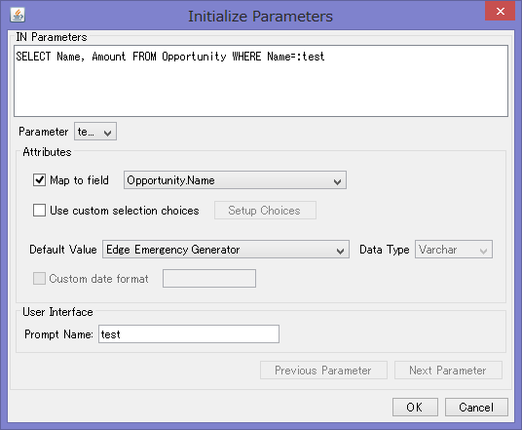Image resolution: width=522 pixels, height=430 pixels.
Task: Click the Java icon in the title bar
Action: click(x=18, y=16)
